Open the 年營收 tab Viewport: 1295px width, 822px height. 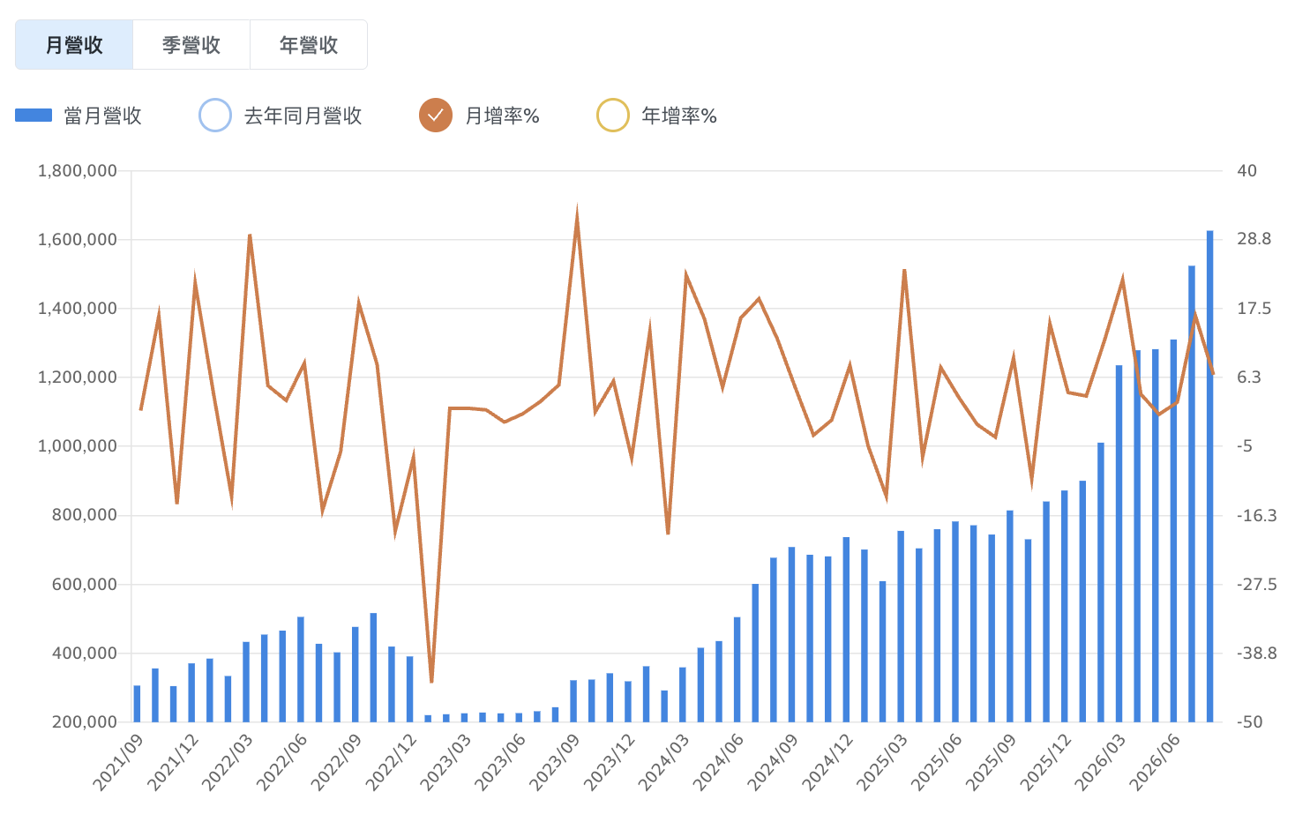309,45
